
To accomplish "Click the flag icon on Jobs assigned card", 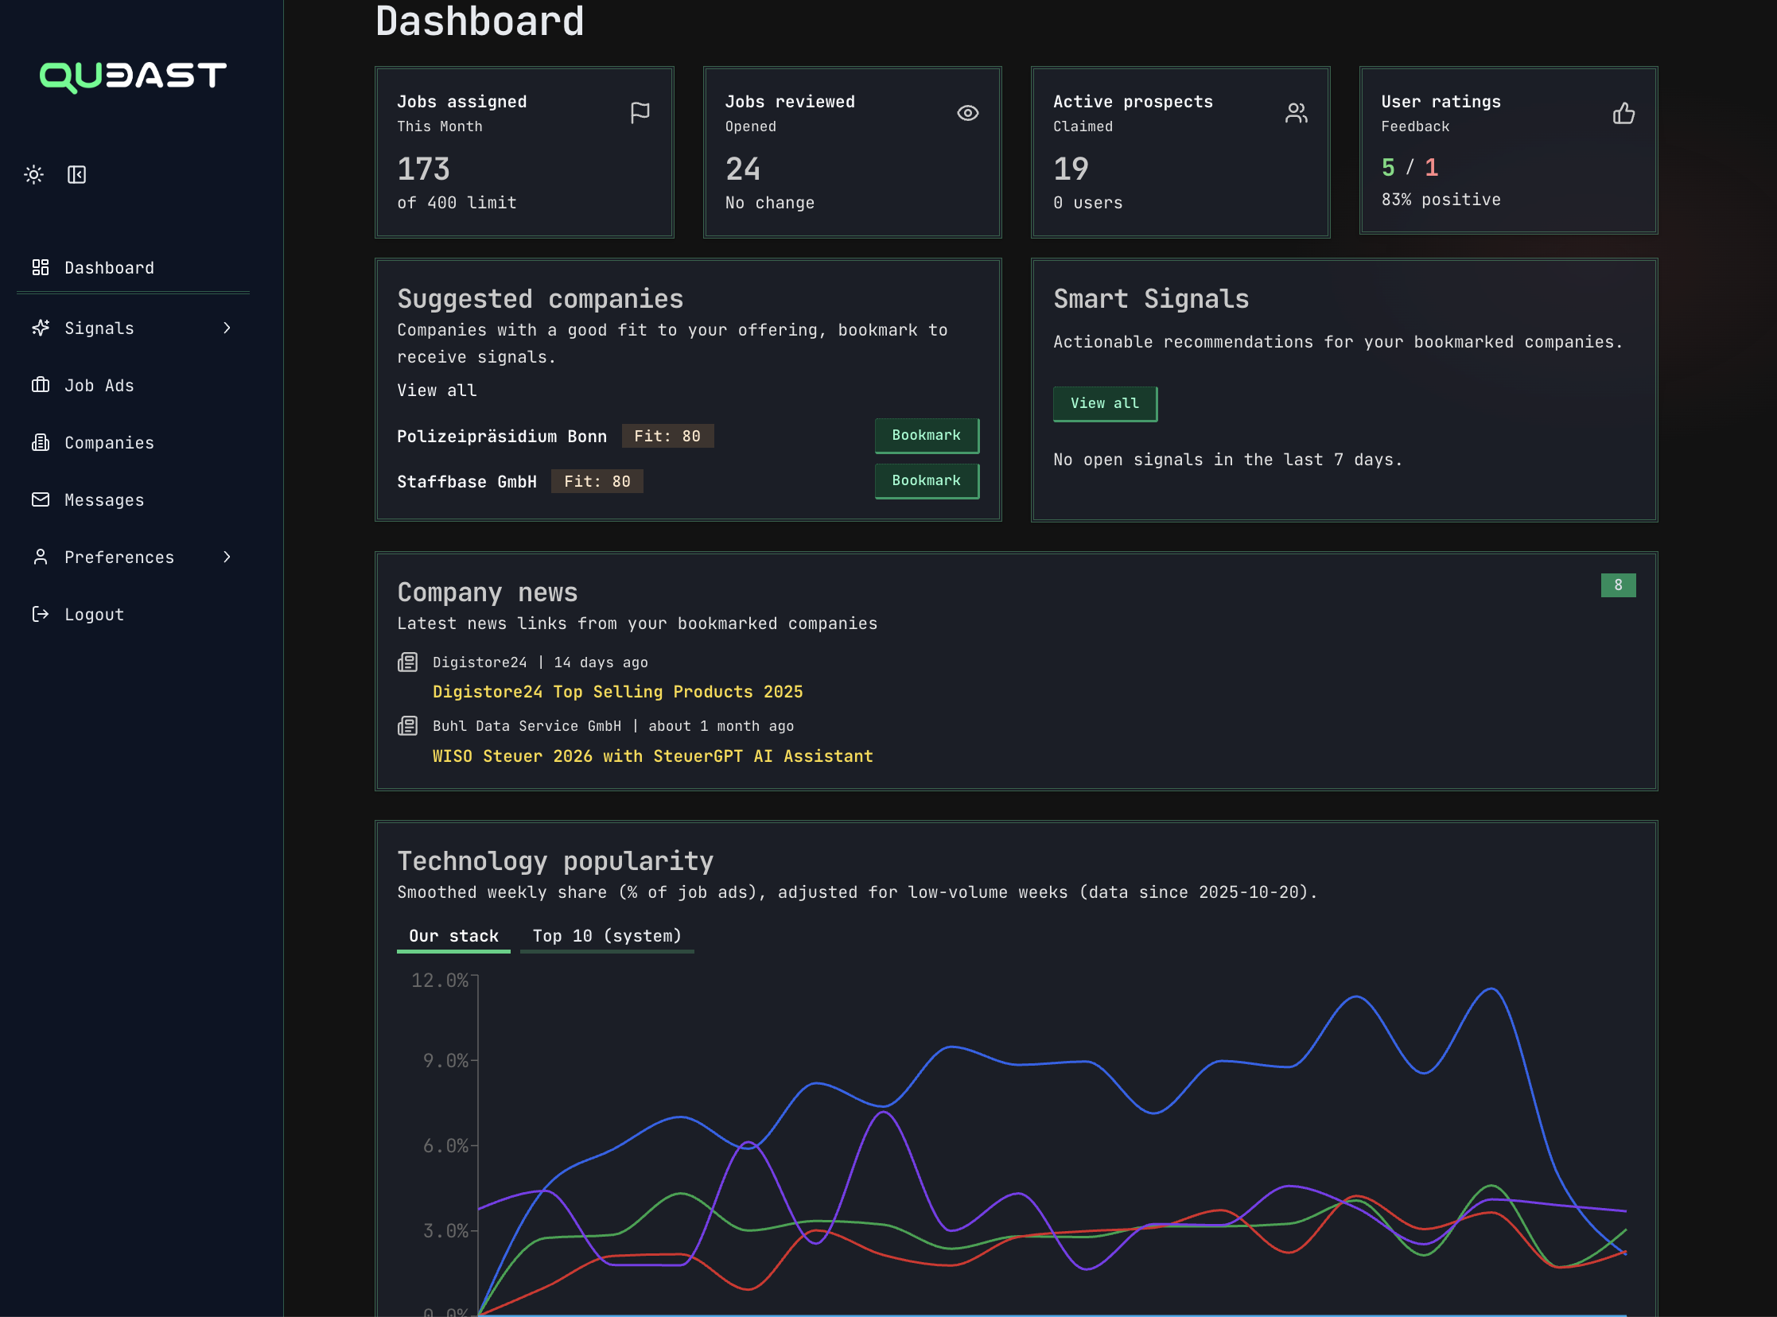I will point(640,112).
